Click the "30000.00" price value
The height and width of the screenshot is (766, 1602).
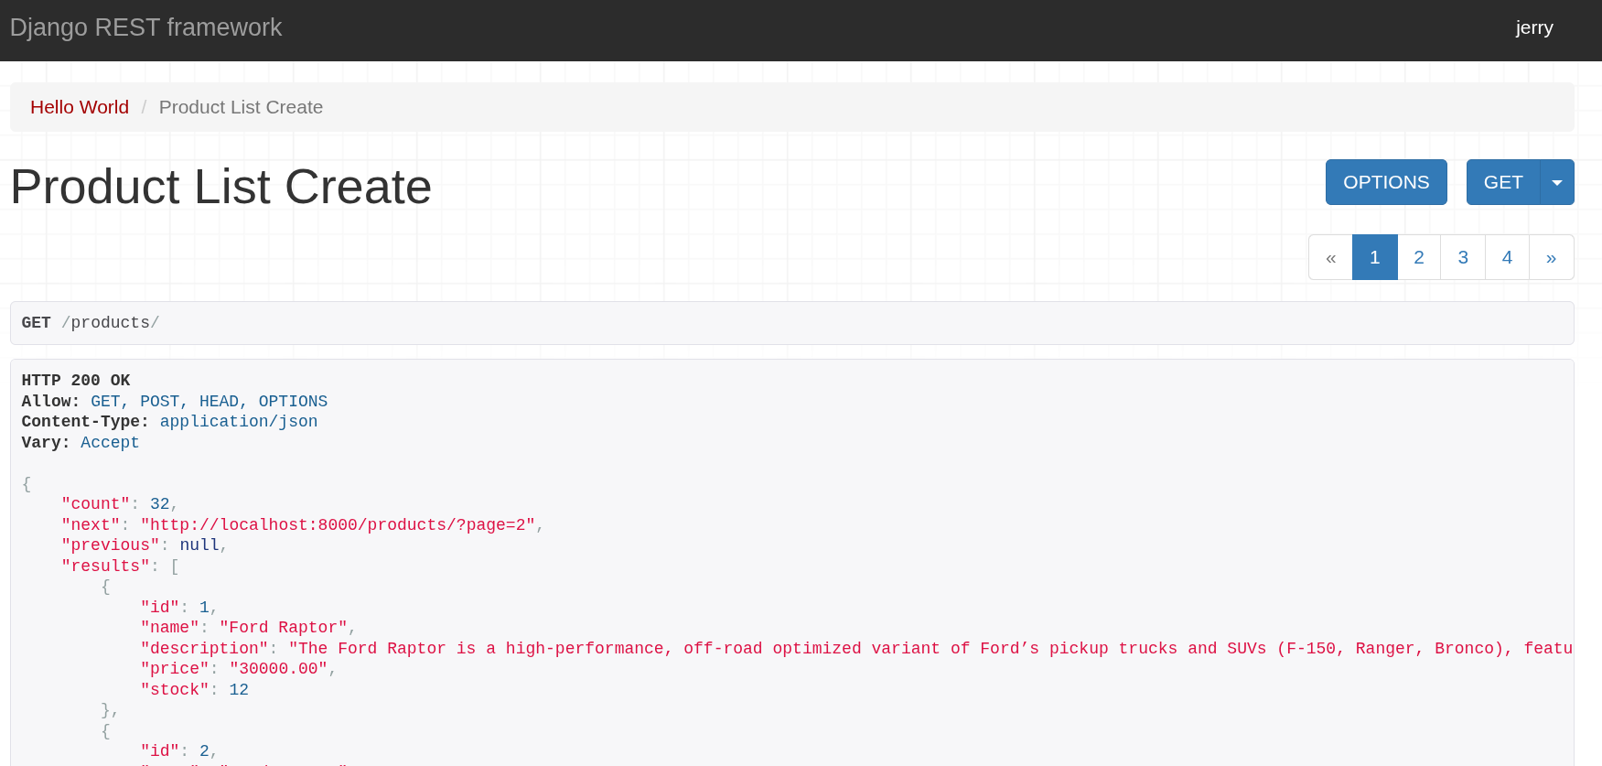278,668
